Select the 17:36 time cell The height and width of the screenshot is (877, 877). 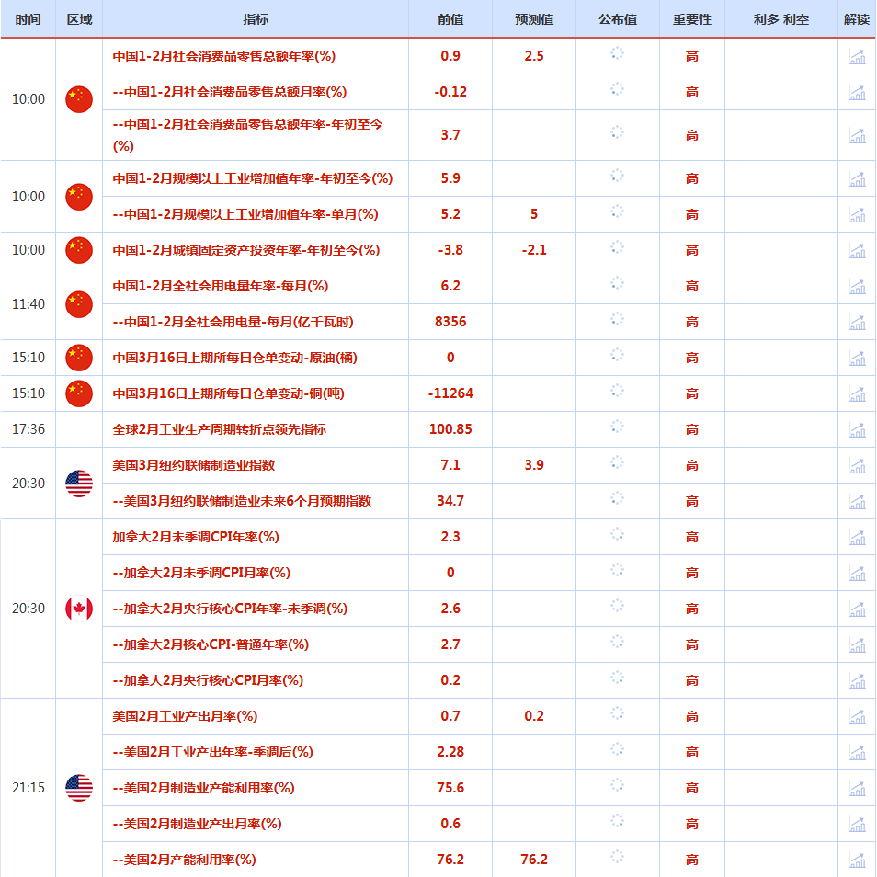[28, 429]
